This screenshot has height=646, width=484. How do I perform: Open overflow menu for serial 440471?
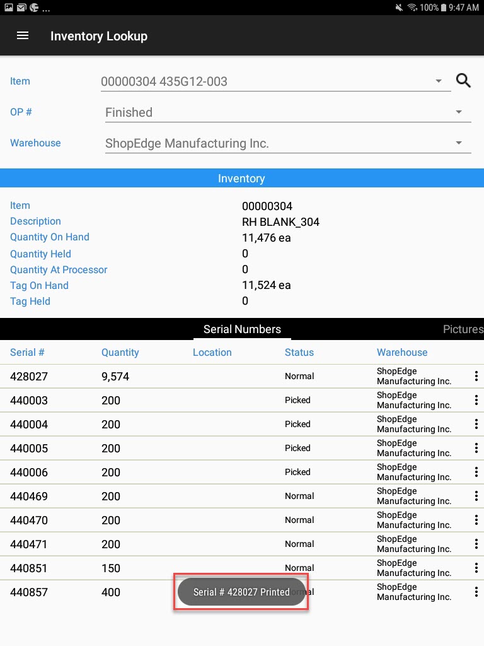point(476,544)
